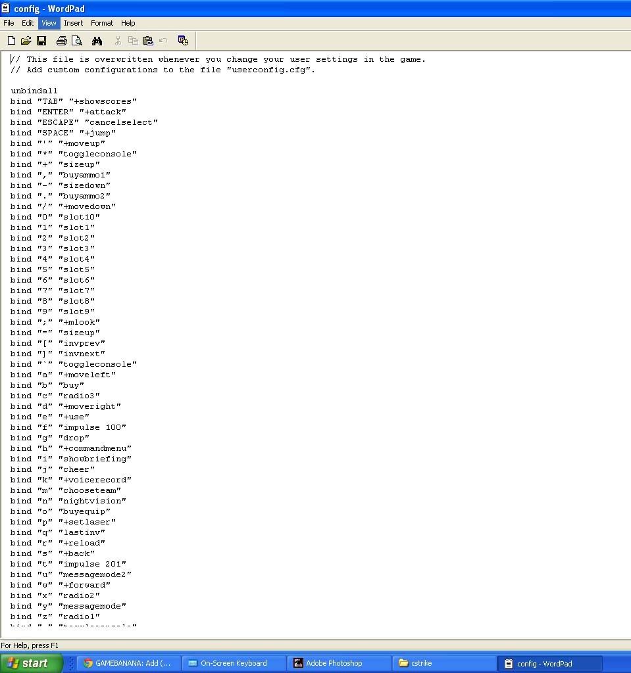Paste using the clipboard icon
Viewport: 631px width, 673px height.
click(148, 41)
